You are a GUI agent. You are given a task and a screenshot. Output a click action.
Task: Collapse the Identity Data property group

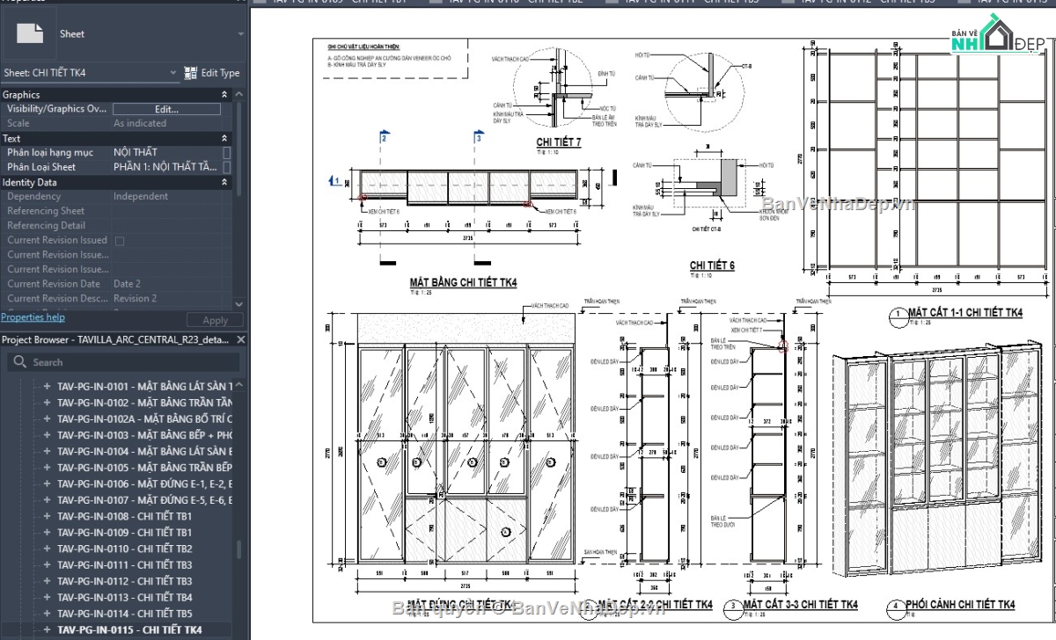pyautogui.click(x=224, y=182)
